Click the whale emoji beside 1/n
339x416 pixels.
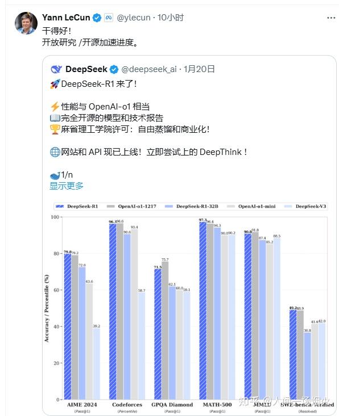(x=55, y=175)
